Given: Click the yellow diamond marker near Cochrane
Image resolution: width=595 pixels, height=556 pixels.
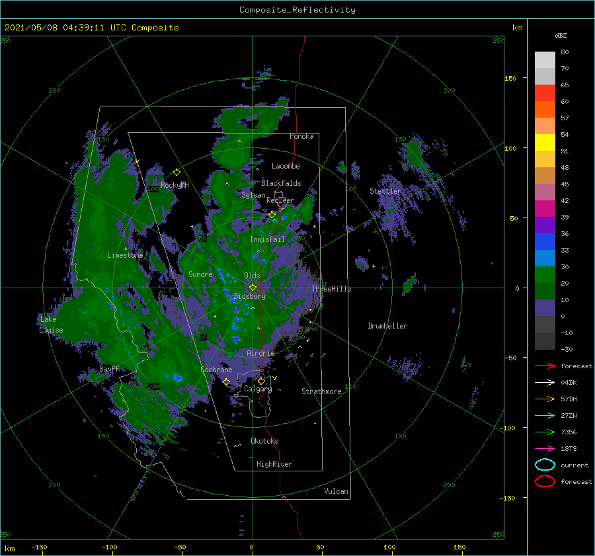Looking at the screenshot, I should [x=226, y=381].
